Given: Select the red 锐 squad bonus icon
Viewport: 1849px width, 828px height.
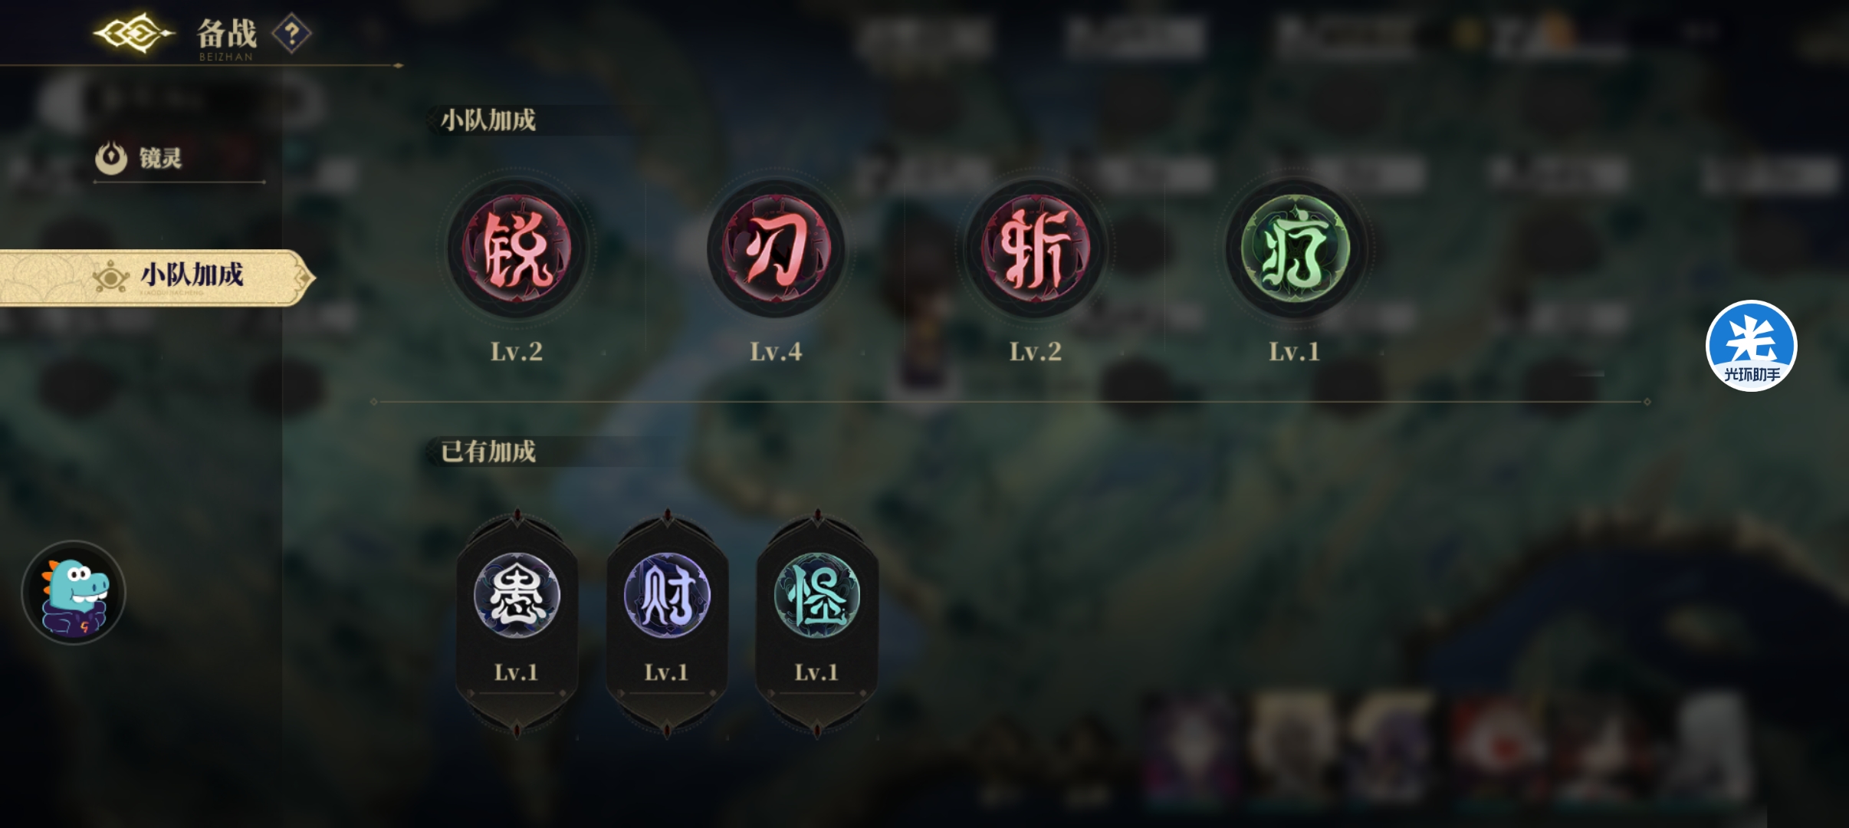Looking at the screenshot, I should [x=517, y=249].
